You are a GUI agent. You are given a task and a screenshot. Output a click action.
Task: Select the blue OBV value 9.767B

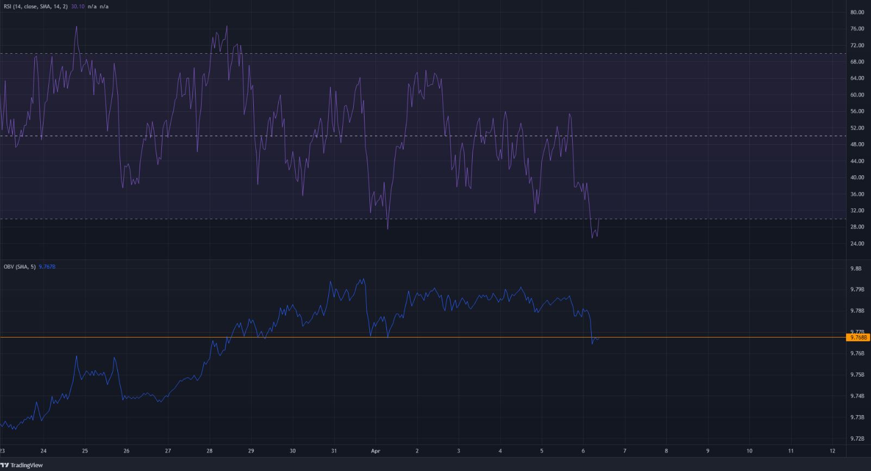[x=48, y=266]
